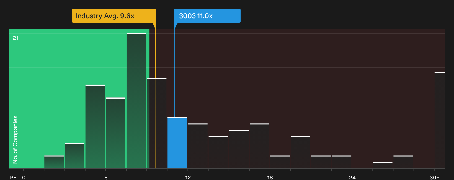Select the blue 3003 11.0x label
The image size is (454, 180).
pyautogui.click(x=207, y=16)
